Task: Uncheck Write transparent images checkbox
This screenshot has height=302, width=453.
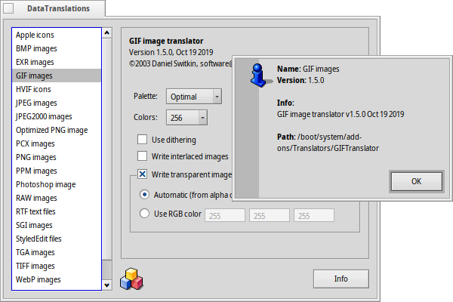Action: pos(142,174)
